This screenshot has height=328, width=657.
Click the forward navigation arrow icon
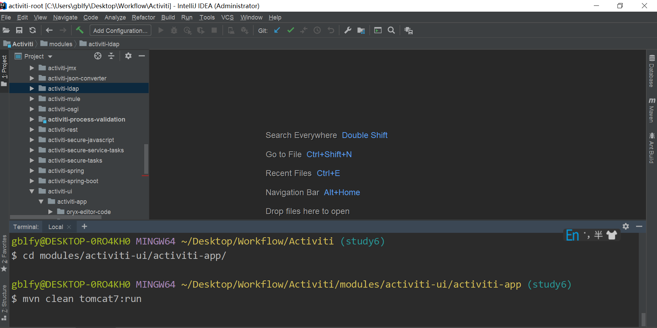(63, 30)
